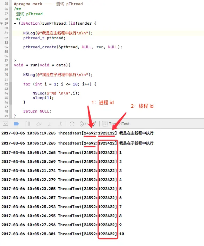The height and width of the screenshot is (246, 204).
Task: Click line number 44 in the gutter
Action: (6, 93)
